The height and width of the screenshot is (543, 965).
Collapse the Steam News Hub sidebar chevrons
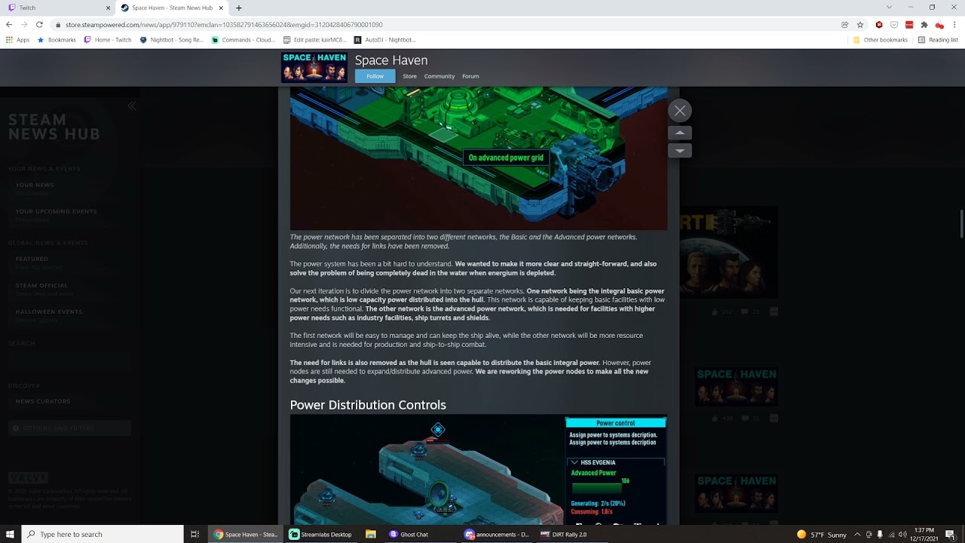pyautogui.click(x=132, y=106)
